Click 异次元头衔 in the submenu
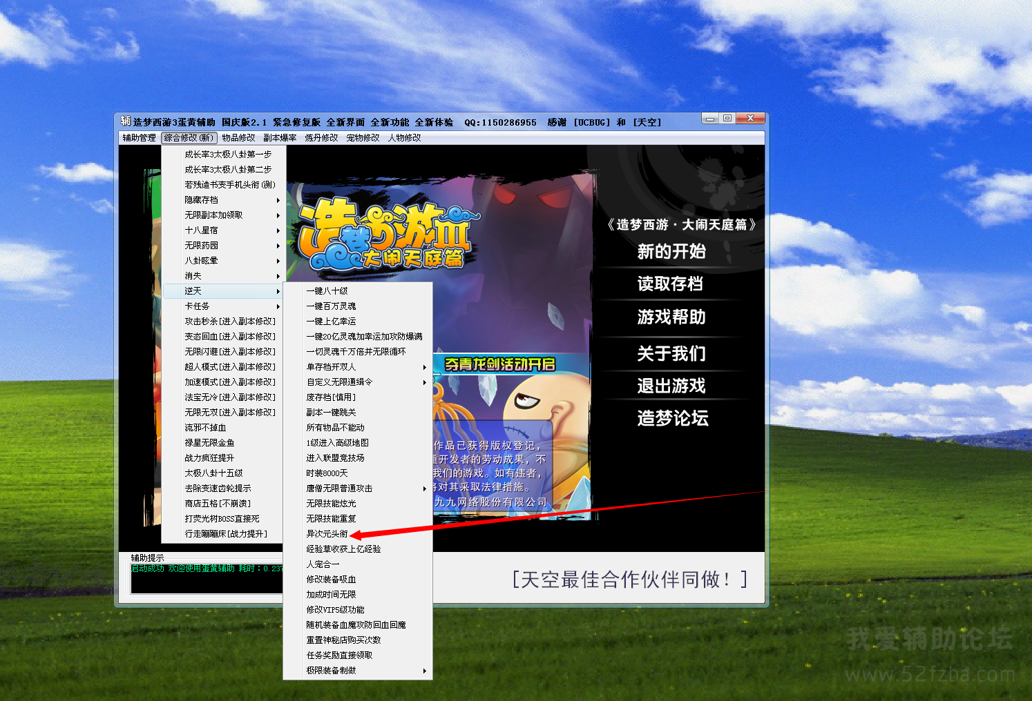Image resolution: width=1032 pixels, height=701 pixels. [x=358, y=534]
